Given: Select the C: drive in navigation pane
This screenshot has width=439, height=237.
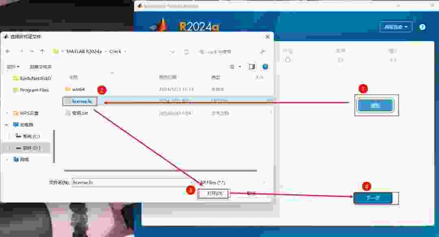Looking at the screenshot, I should tap(28, 136).
